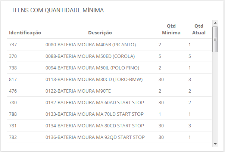Click the ITENS COM QUANTIDADE MÍNIMA panel title

tap(58, 10)
